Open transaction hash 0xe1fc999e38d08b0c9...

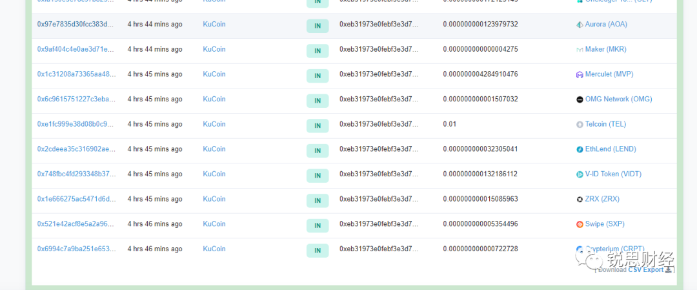coord(76,123)
